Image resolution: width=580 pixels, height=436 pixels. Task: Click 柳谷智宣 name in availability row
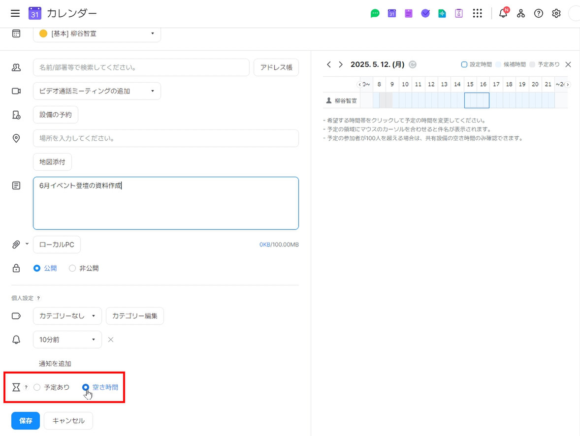[x=346, y=100]
